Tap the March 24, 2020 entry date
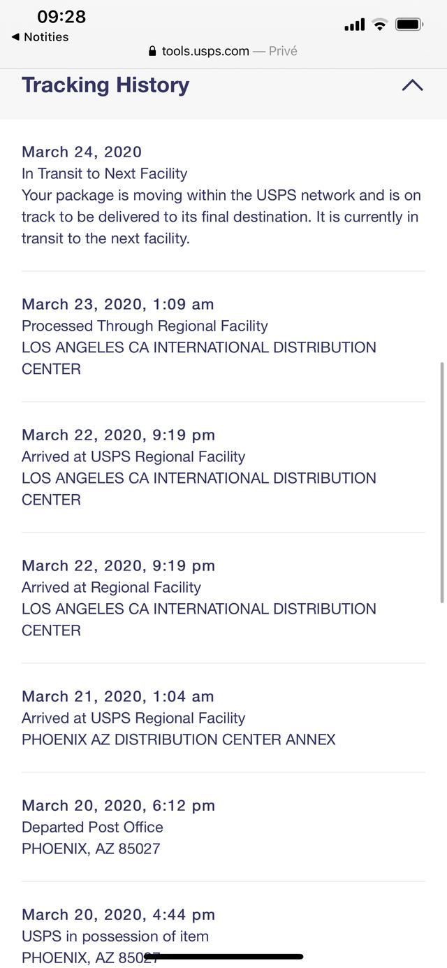 coord(82,152)
